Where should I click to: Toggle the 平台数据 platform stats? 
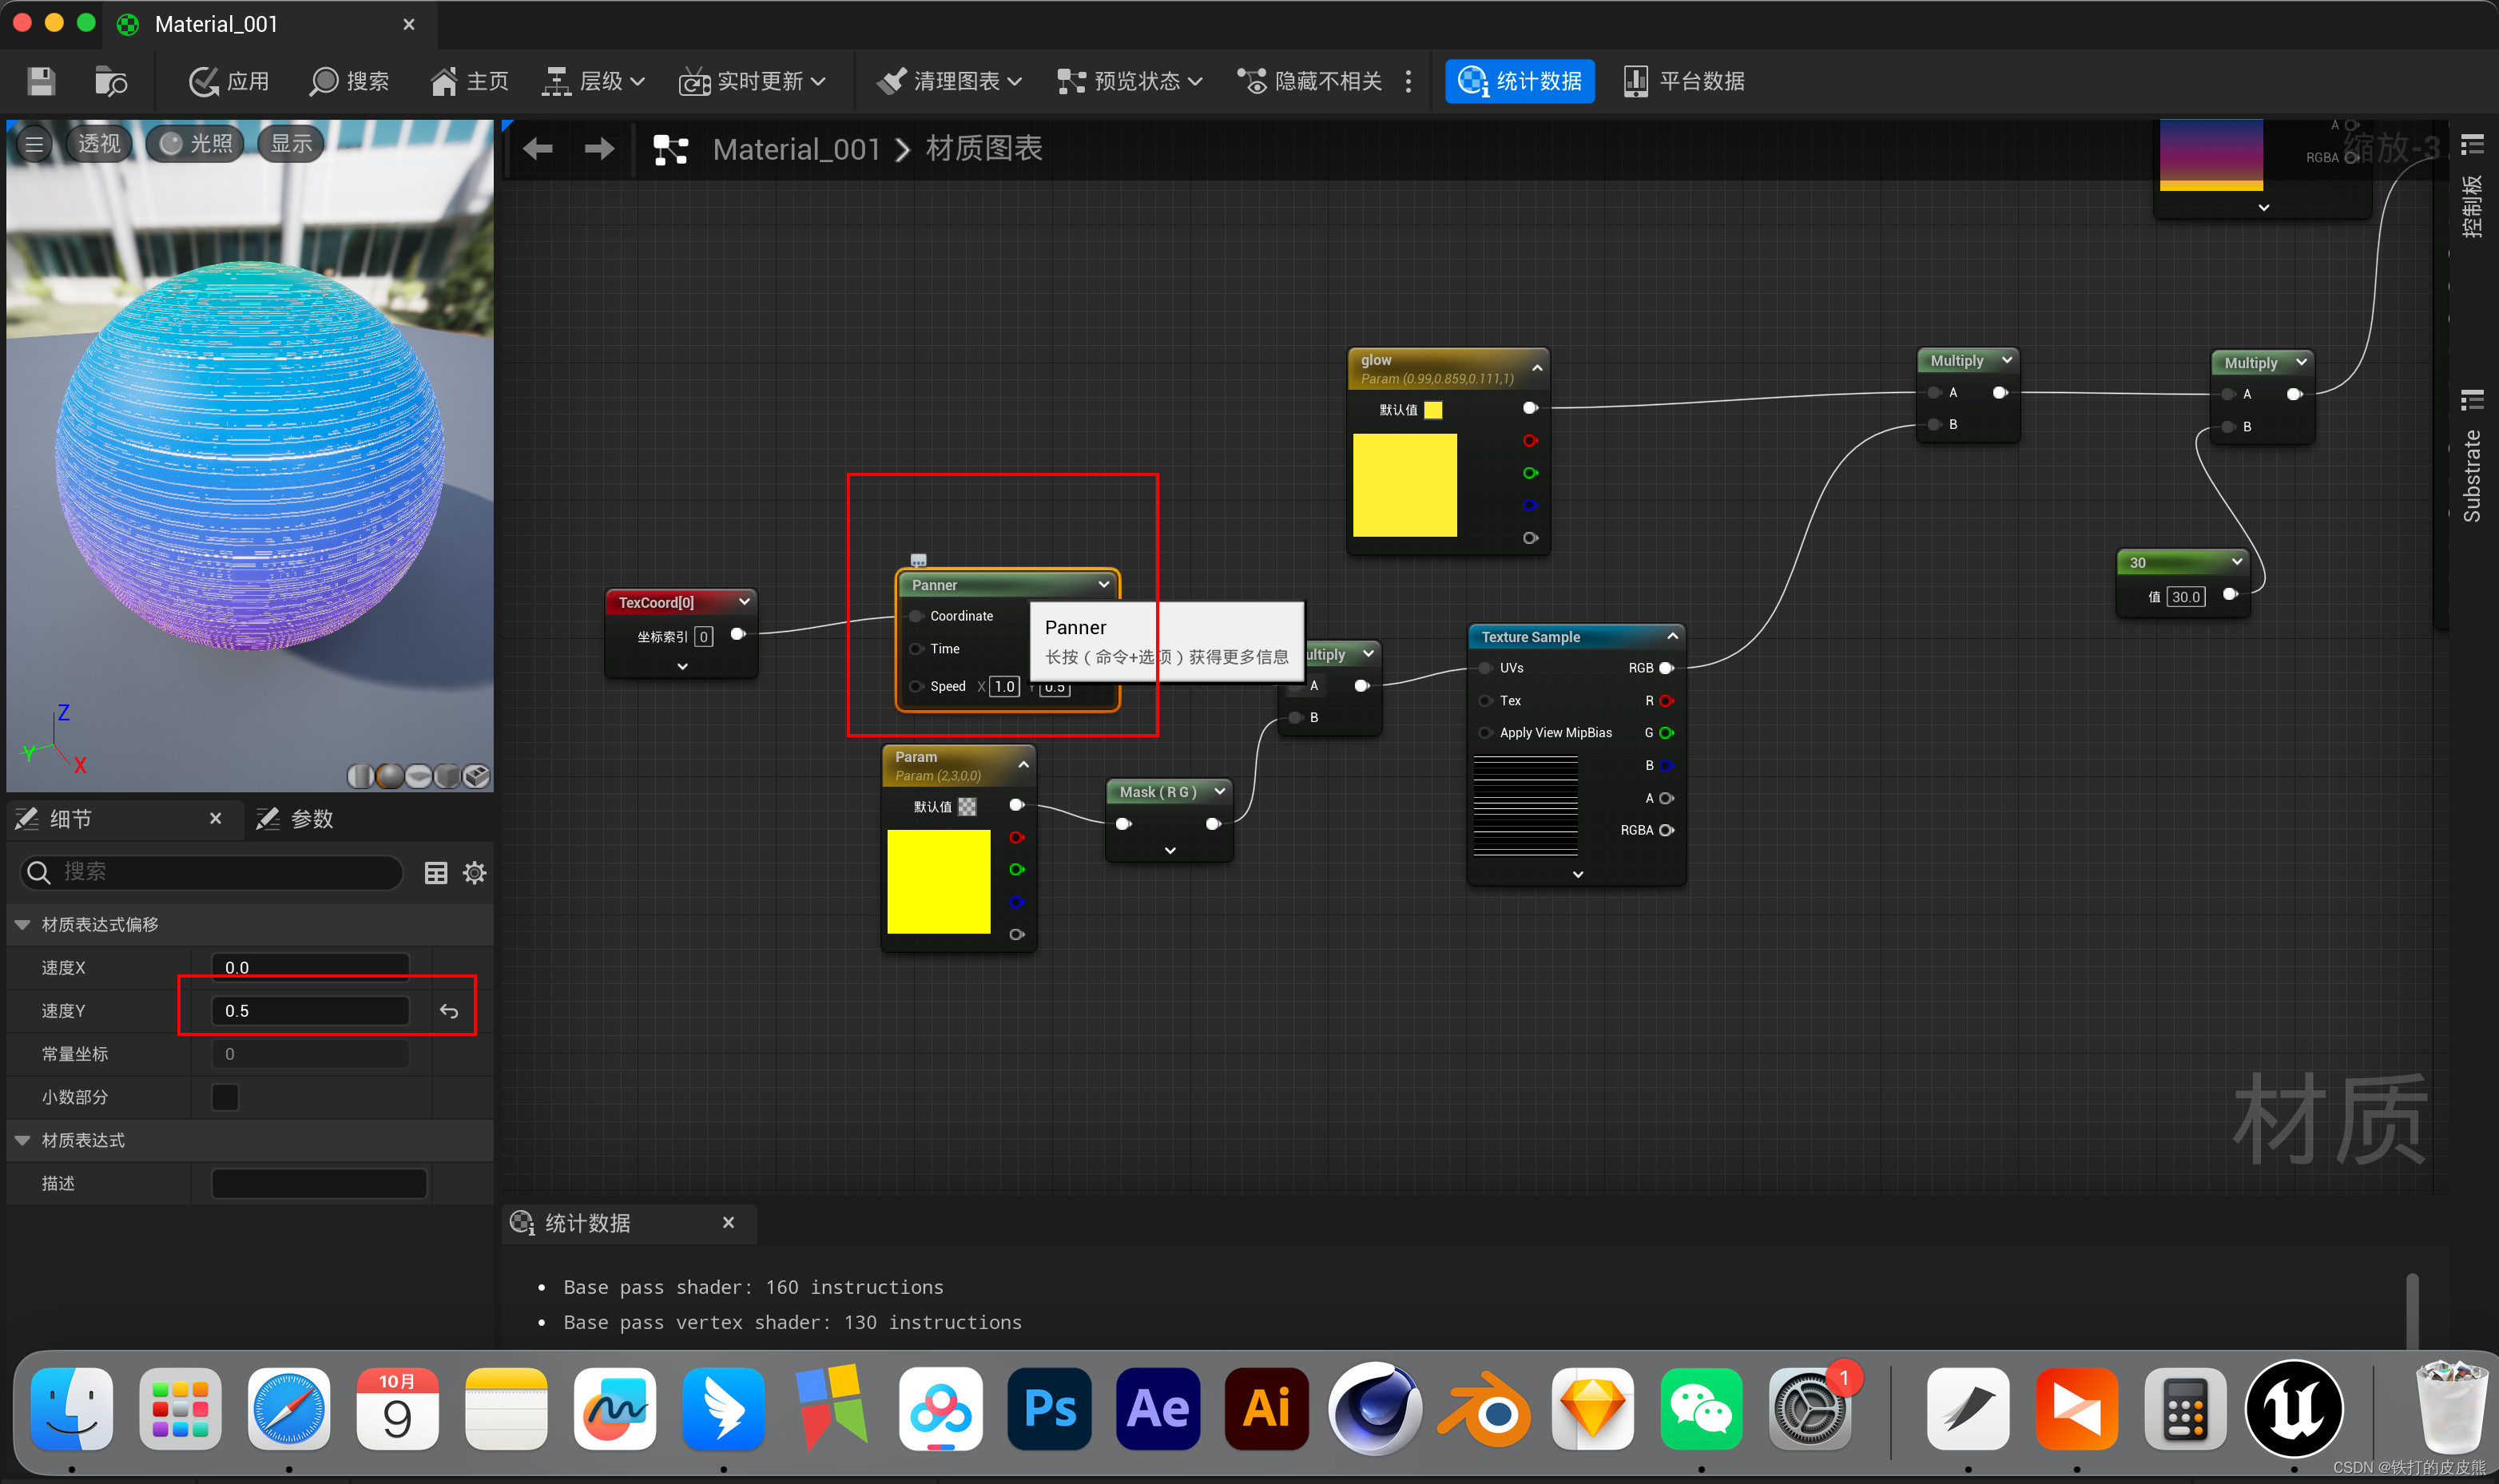(1684, 81)
